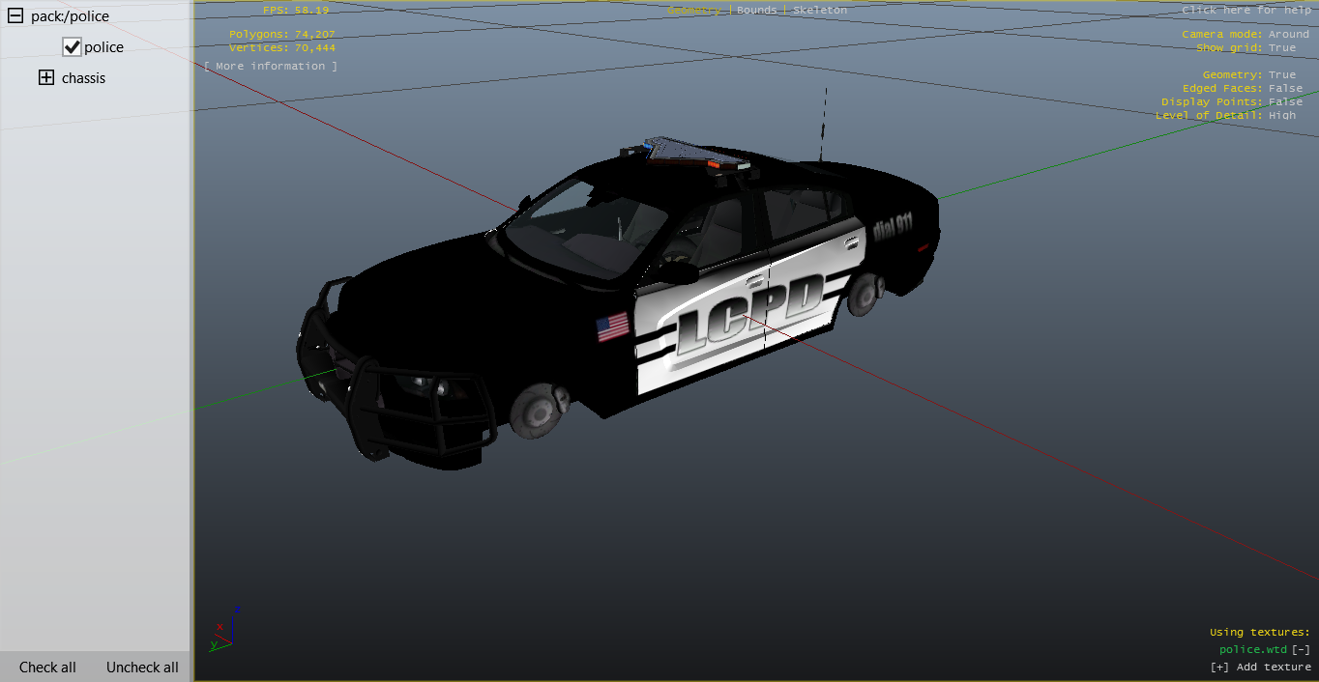This screenshot has height=682, width=1319.
Task: Switch to the Bounds view tab
Action: click(x=756, y=10)
